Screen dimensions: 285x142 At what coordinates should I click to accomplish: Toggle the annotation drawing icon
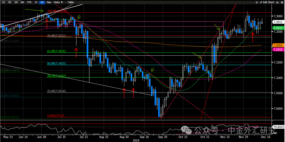[x=277, y=2]
